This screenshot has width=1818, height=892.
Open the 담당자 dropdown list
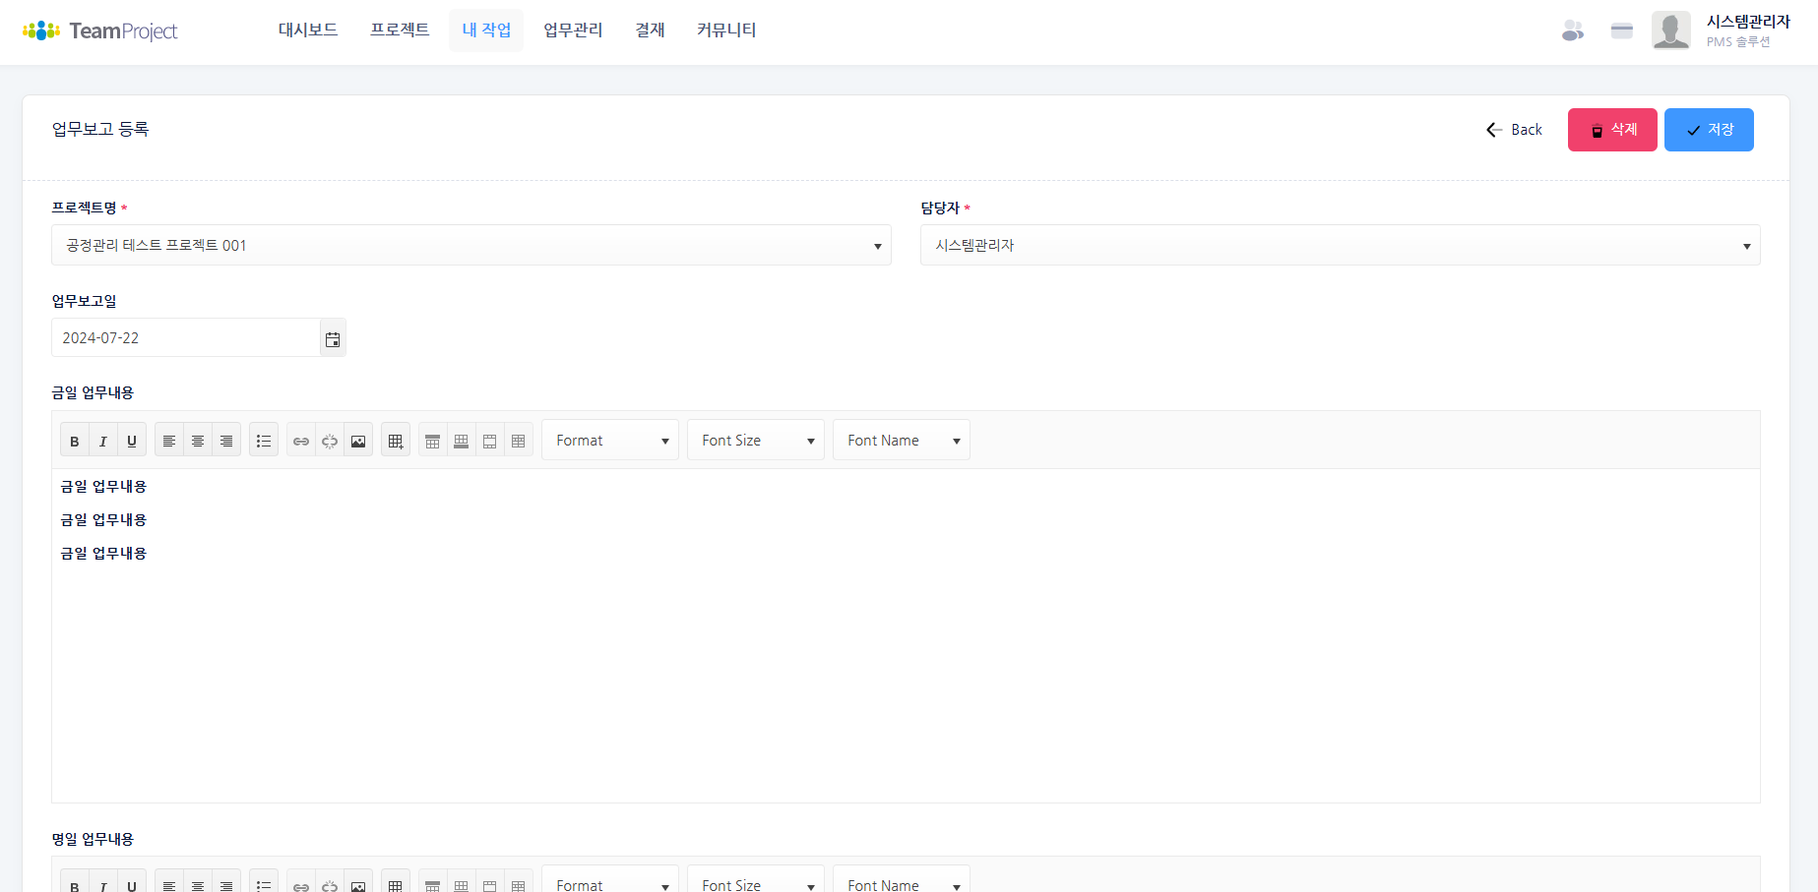(x=1340, y=246)
